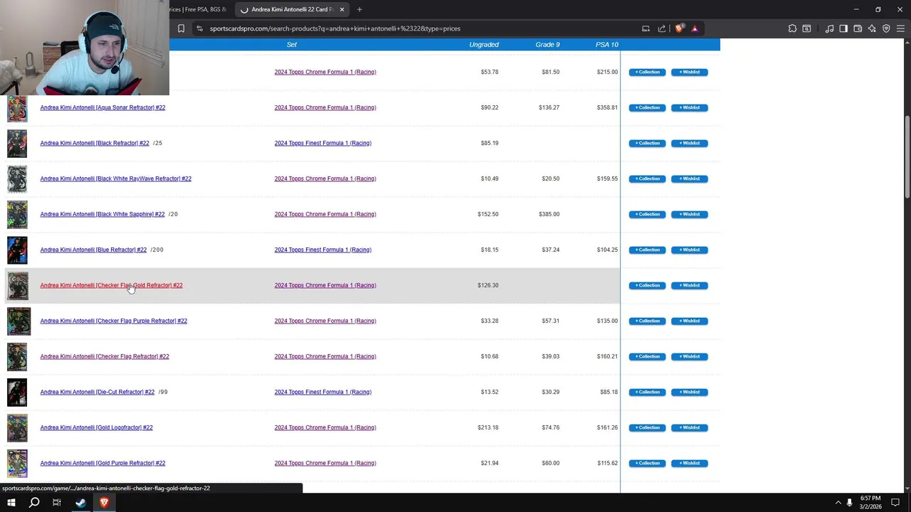
Task: Click Die-Cut Refractor card thumbnail
Action: [17, 393]
